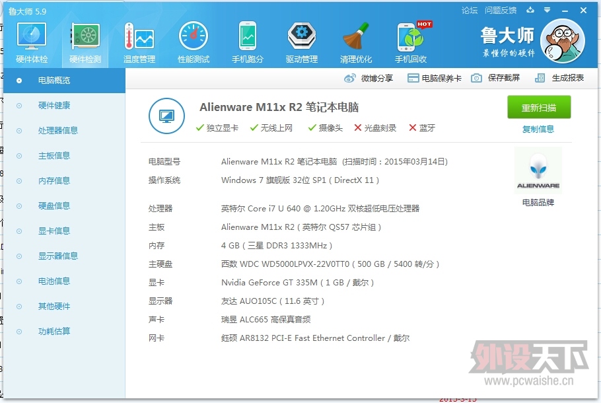Click the 4 GB 三星 DDR3 memory value

tap(277, 246)
